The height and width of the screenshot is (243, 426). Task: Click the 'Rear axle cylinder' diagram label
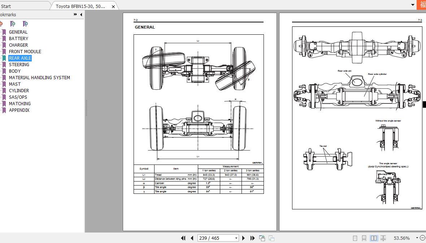coord(377,74)
